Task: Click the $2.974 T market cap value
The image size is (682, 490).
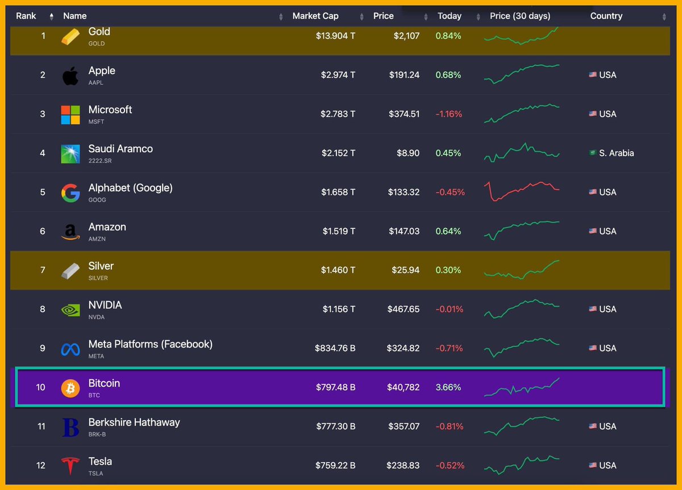Action: [338, 75]
